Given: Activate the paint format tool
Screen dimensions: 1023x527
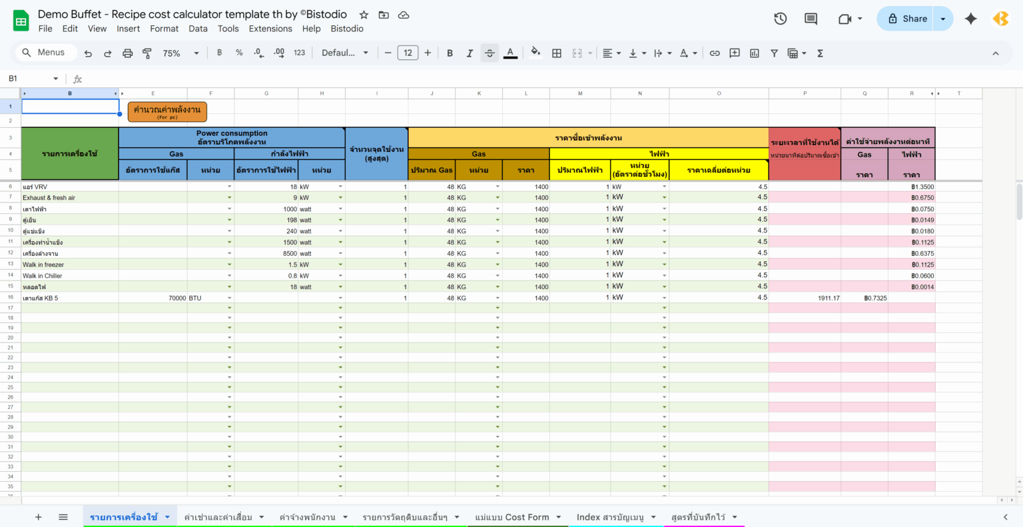Looking at the screenshot, I should [147, 53].
